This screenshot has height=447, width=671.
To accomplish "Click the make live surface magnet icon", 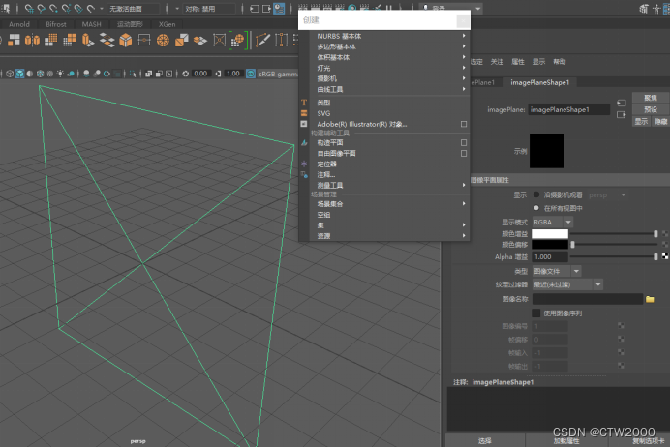I will click(91, 8).
